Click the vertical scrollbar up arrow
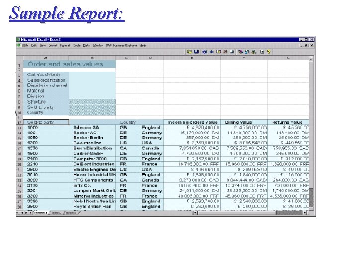 click(311, 59)
